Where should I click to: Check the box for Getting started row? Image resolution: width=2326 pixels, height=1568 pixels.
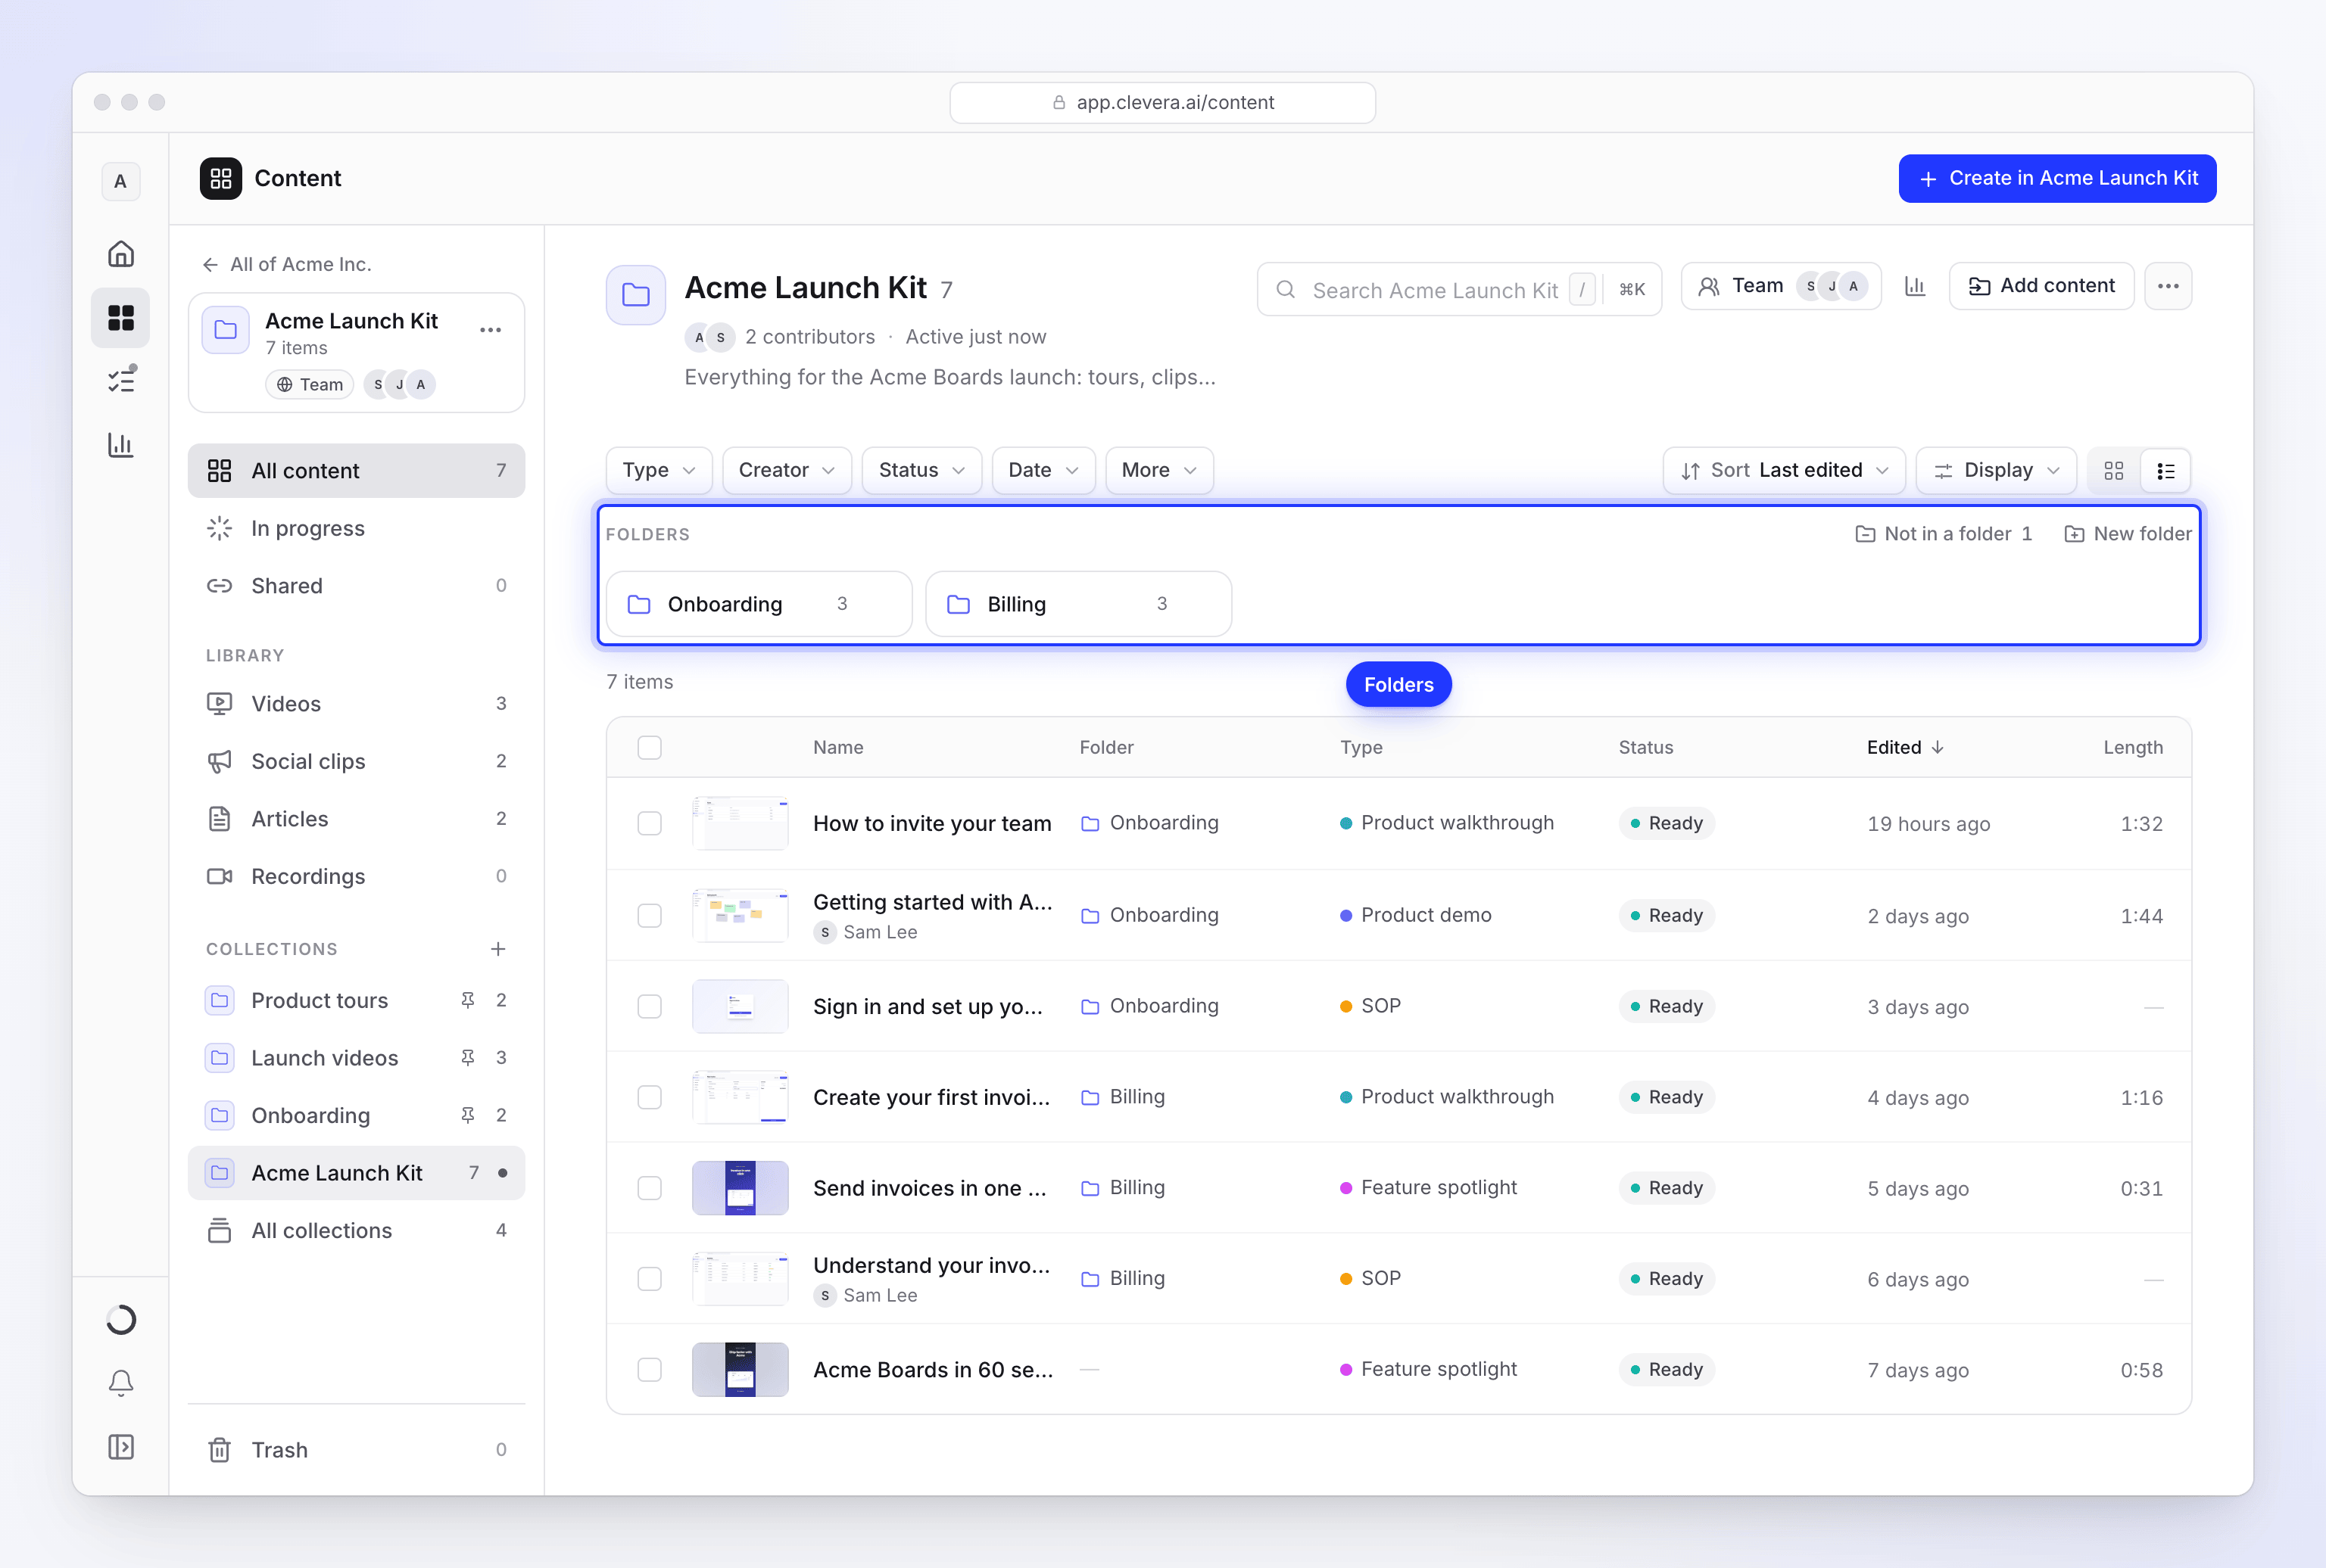coord(650,916)
